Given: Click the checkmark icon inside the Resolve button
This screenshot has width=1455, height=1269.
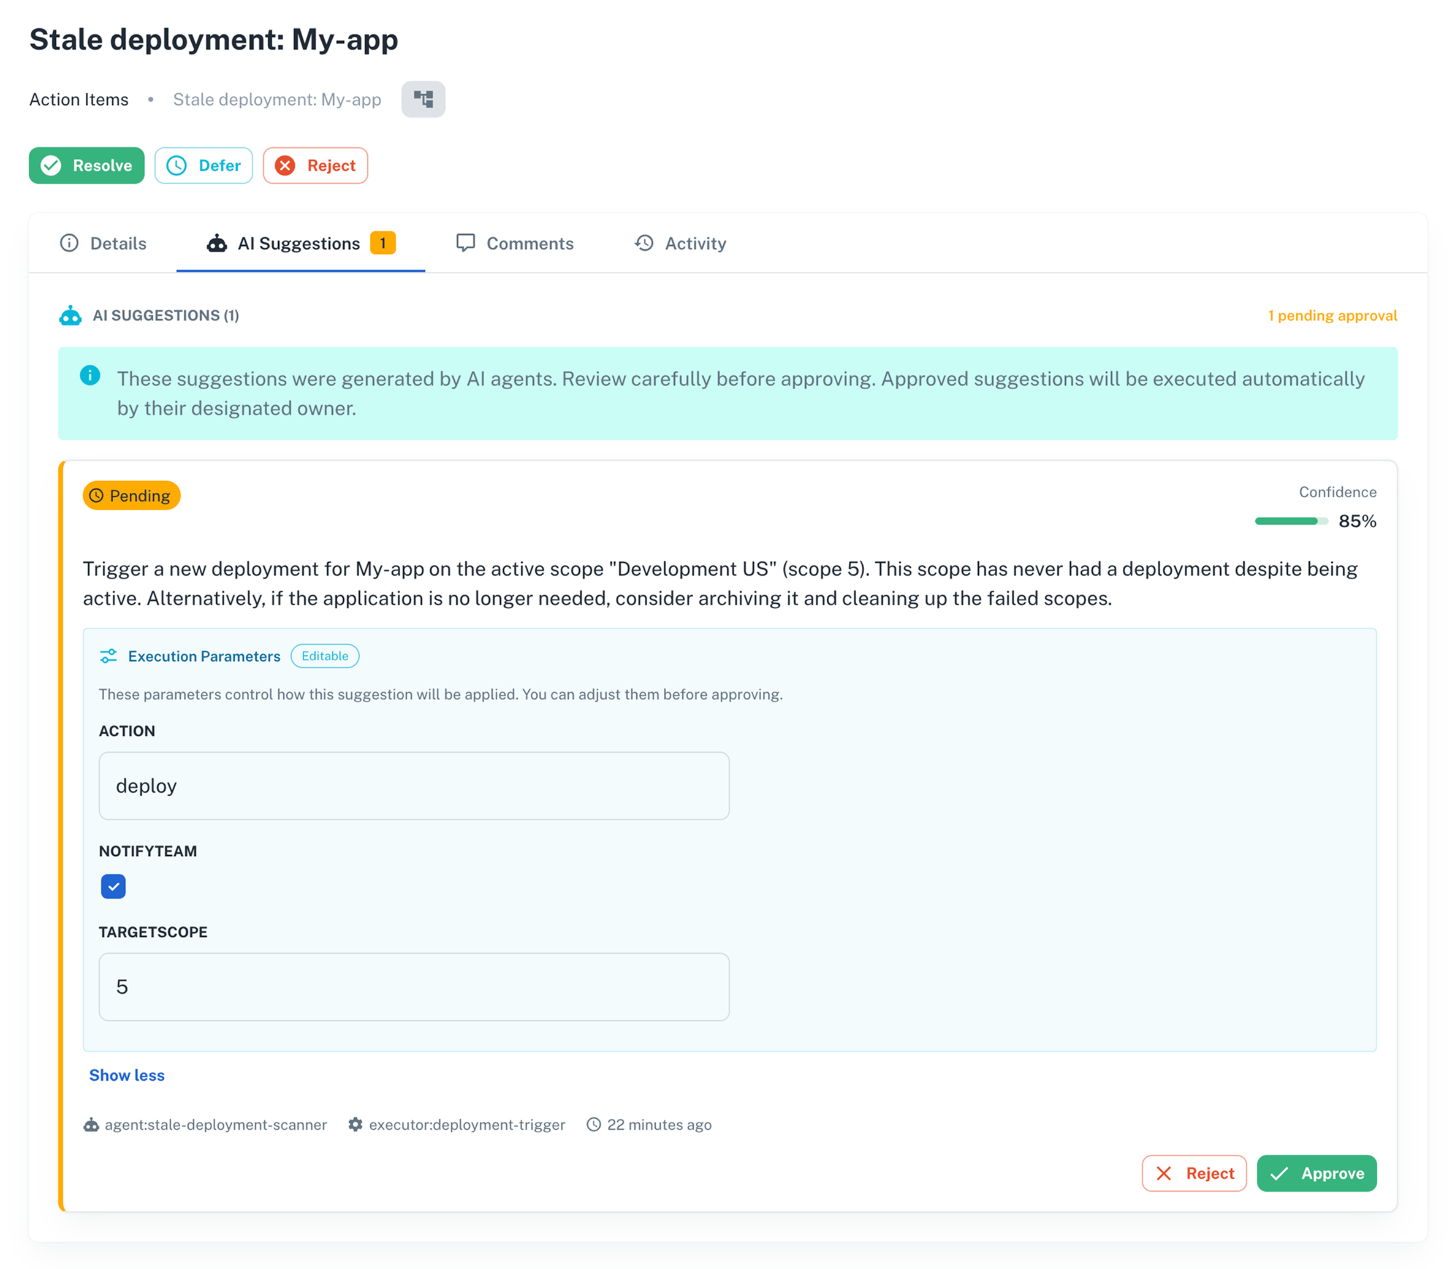Looking at the screenshot, I should [x=50, y=165].
